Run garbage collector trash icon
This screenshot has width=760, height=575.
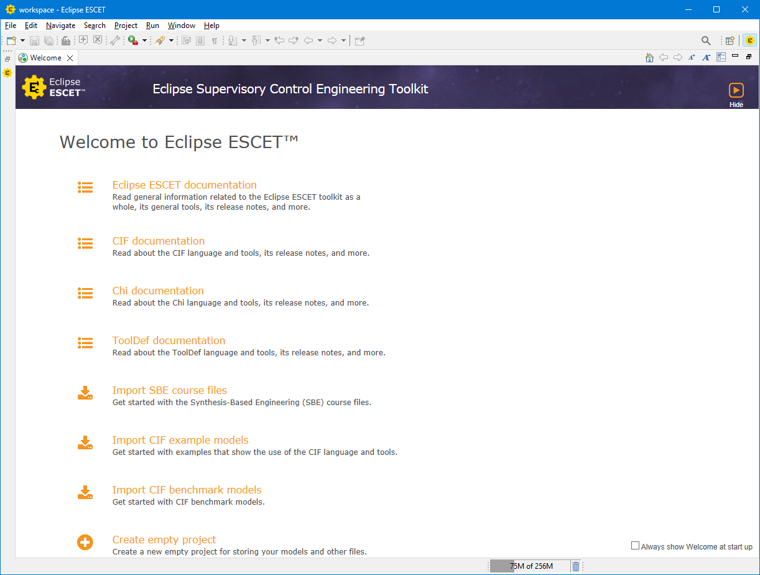click(576, 566)
